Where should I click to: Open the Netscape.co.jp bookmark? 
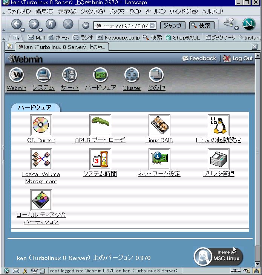tap(118, 38)
